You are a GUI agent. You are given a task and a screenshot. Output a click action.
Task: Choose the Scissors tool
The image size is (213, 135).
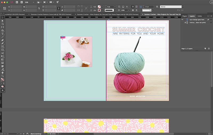coord(2,53)
